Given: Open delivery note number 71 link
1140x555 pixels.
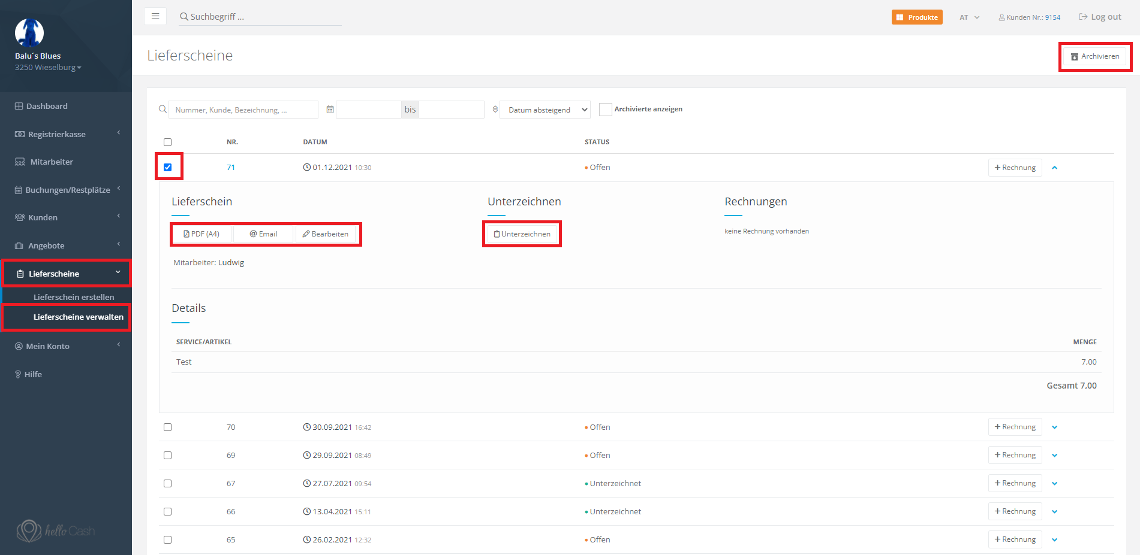Looking at the screenshot, I should click(231, 168).
